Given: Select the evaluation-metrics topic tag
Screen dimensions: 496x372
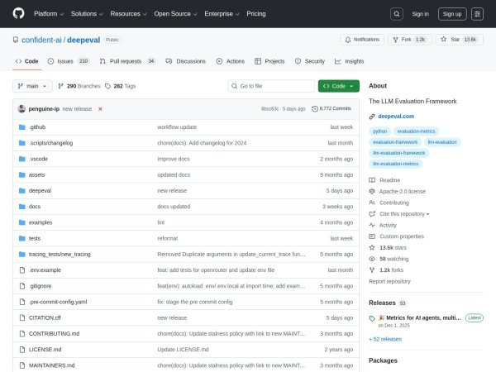Looking at the screenshot, I should [416, 131].
